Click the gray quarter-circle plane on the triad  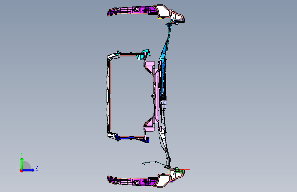[27, 165]
